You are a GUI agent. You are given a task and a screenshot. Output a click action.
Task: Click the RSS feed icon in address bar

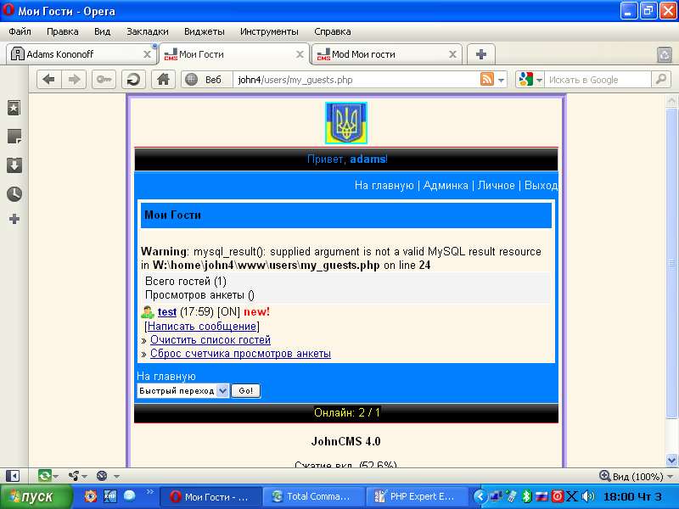(487, 80)
